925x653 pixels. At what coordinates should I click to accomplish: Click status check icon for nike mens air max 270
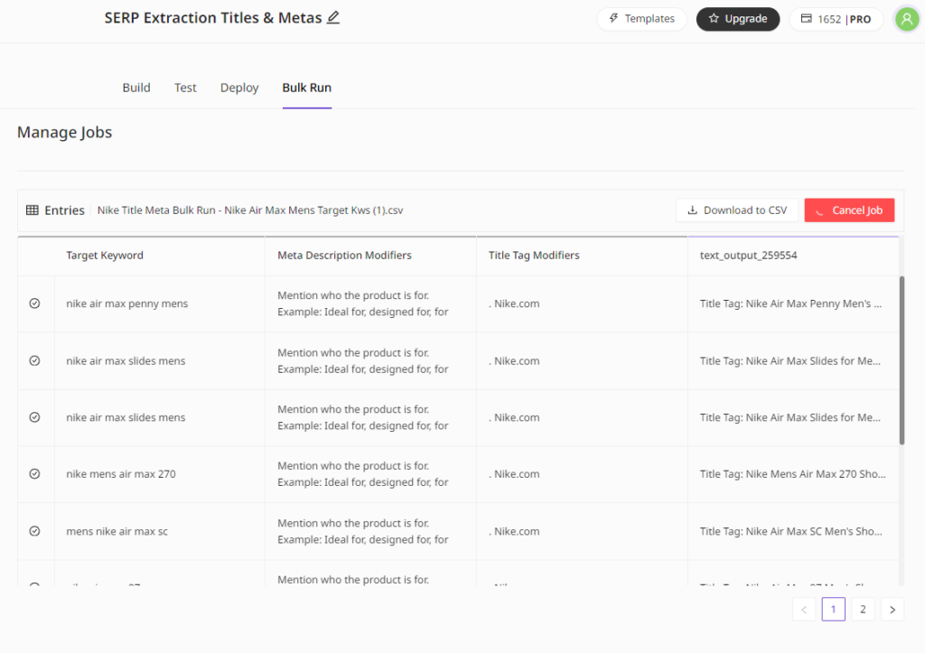(35, 473)
